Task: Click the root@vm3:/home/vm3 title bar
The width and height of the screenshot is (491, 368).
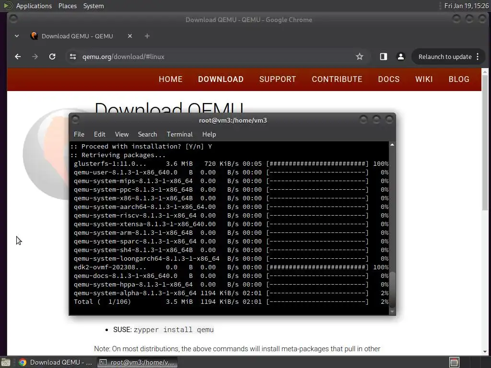Action: 233,120
